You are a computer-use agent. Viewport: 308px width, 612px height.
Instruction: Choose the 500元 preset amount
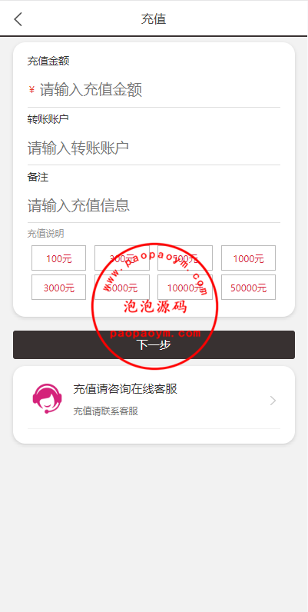pyautogui.click(x=185, y=258)
